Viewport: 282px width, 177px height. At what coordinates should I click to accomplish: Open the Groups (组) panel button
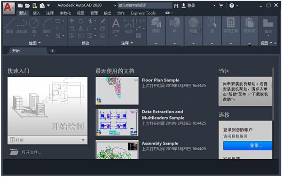point(212,25)
